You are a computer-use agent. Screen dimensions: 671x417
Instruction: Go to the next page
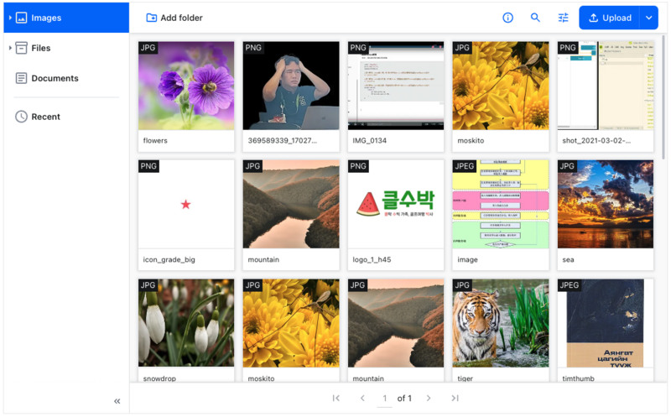pos(429,398)
